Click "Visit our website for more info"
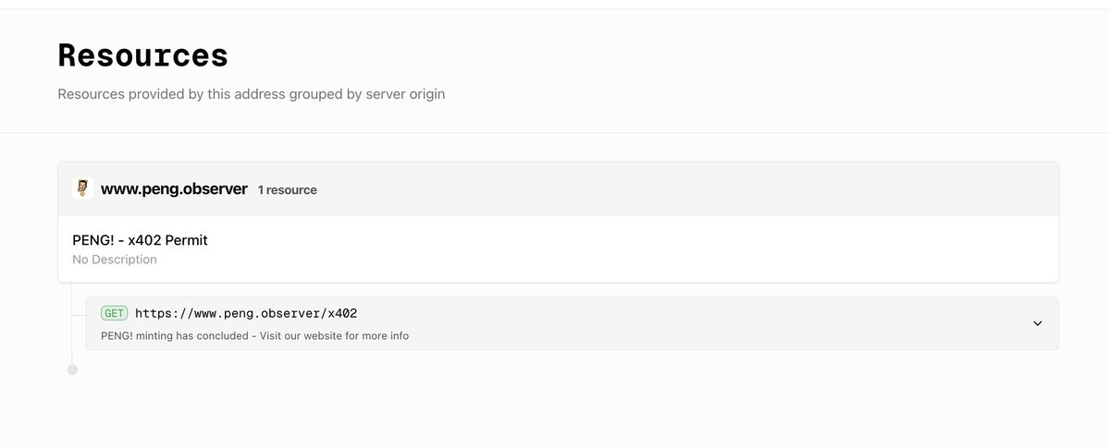 335,335
